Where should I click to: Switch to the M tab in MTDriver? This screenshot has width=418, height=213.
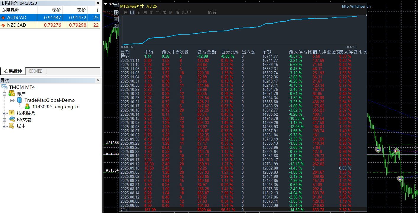tap(171, 12)
